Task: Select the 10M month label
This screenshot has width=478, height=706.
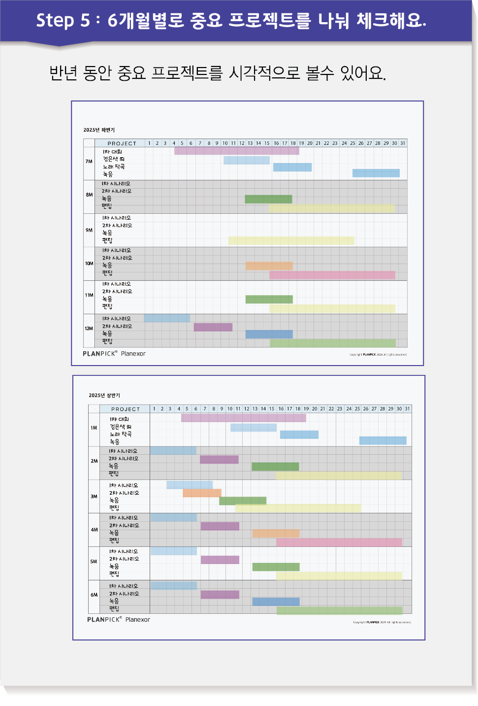Action: click(89, 264)
